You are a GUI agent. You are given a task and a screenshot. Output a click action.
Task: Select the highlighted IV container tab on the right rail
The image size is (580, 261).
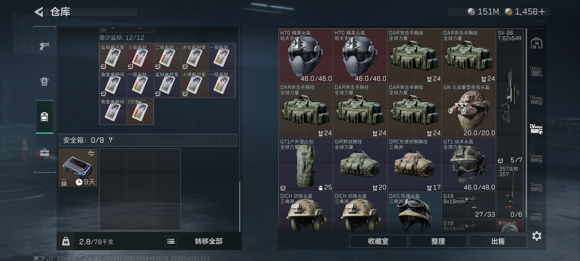pyautogui.click(x=536, y=129)
